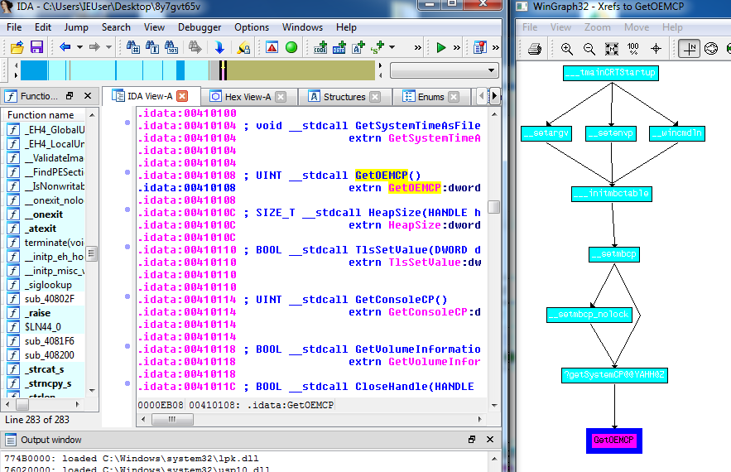Click WinGraph32 globe layout icon

(x=711, y=49)
